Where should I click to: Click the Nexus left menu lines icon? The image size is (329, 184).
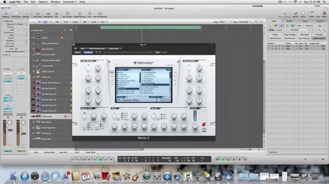tap(109, 62)
